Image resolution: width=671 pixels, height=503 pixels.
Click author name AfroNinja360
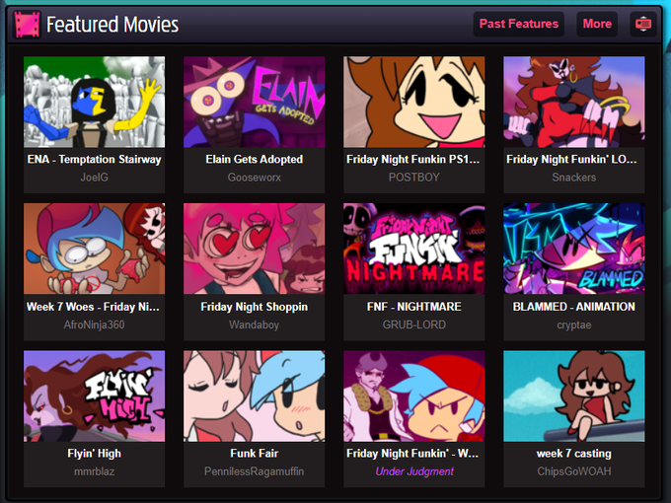pos(94,324)
